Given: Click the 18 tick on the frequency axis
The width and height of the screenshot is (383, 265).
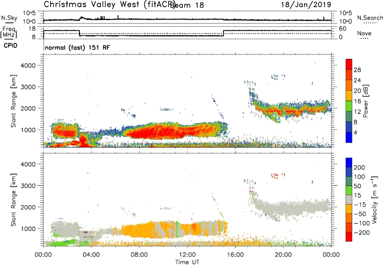Looking at the screenshot, I should pyautogui.click(x=32, y=29).
